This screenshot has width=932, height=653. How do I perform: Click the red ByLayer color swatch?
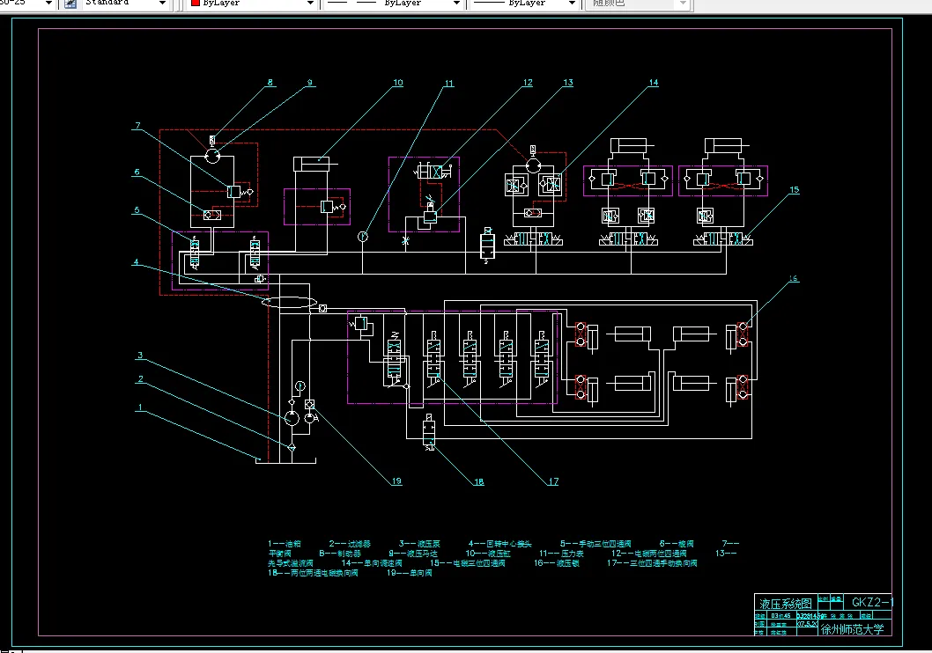click(195, 3)
